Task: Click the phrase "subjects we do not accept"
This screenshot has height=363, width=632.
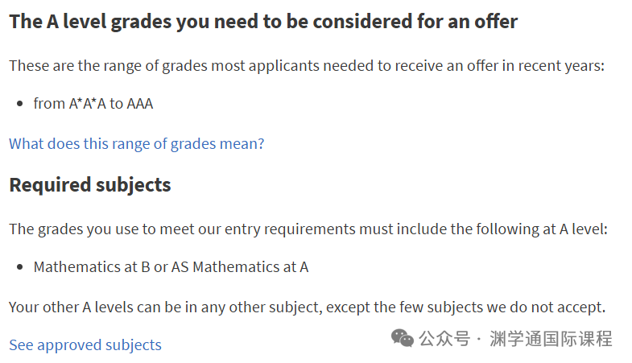Action: click(522, 307)
